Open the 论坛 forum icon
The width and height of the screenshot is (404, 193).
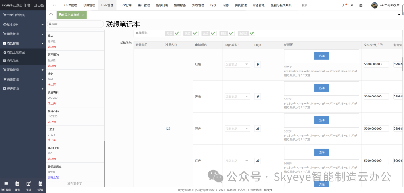[x=40, y=186]
